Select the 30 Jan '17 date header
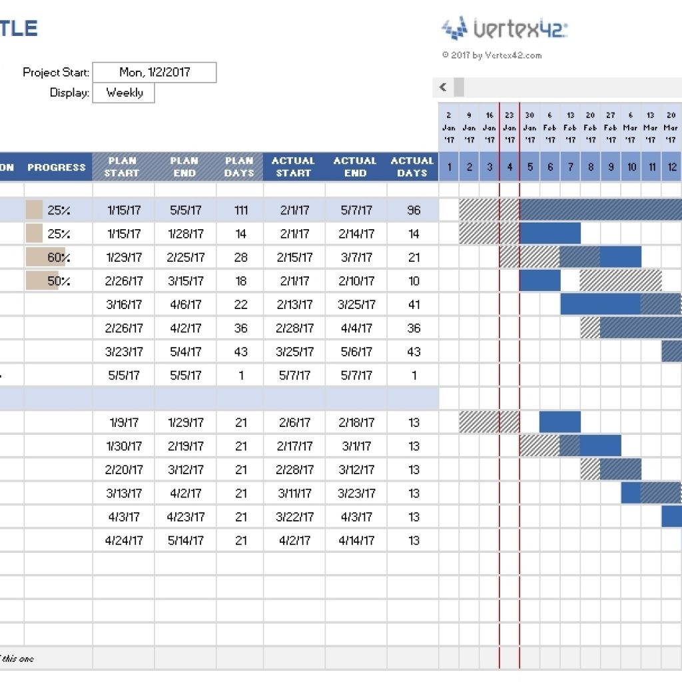Screen dimensions: 682x682 (x=529, y=127)
